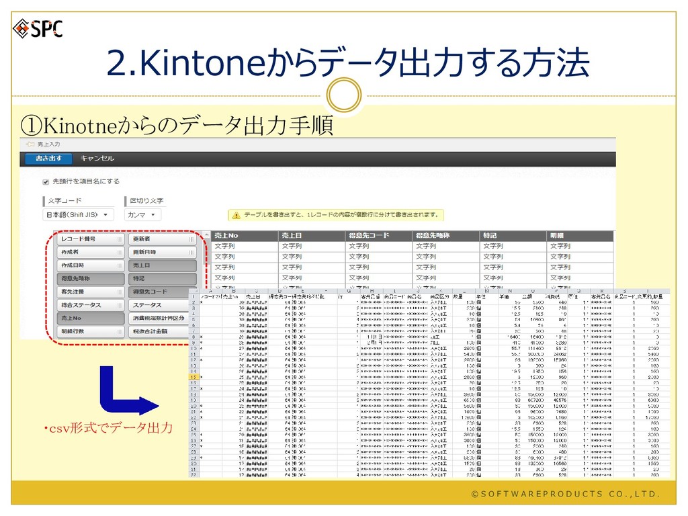Click the field list scrollbar up arrow
688x516 pixels.
(x=206, y=234)
